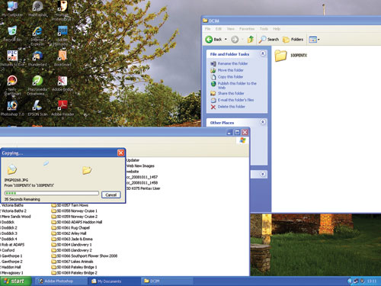This screenshot has width=381, height=286.
Task: Switch to Adobe Photoshop taskbar button
Action: tap(60, 281)
